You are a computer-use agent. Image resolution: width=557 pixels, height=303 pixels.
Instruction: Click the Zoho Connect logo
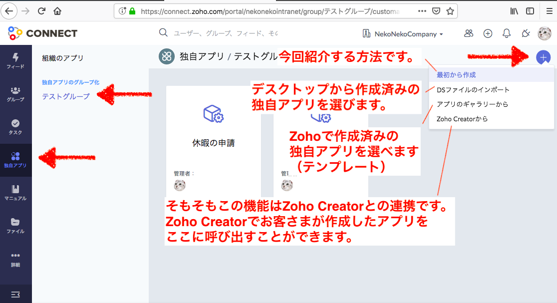(42, 33)
